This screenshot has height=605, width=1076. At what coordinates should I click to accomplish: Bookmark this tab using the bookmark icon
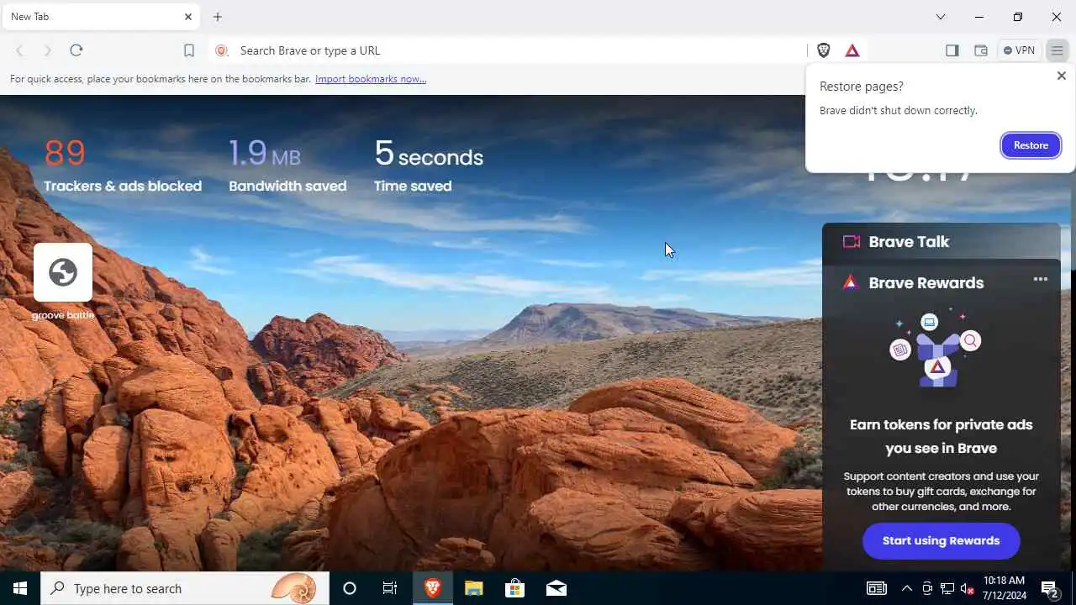(189, 50)
